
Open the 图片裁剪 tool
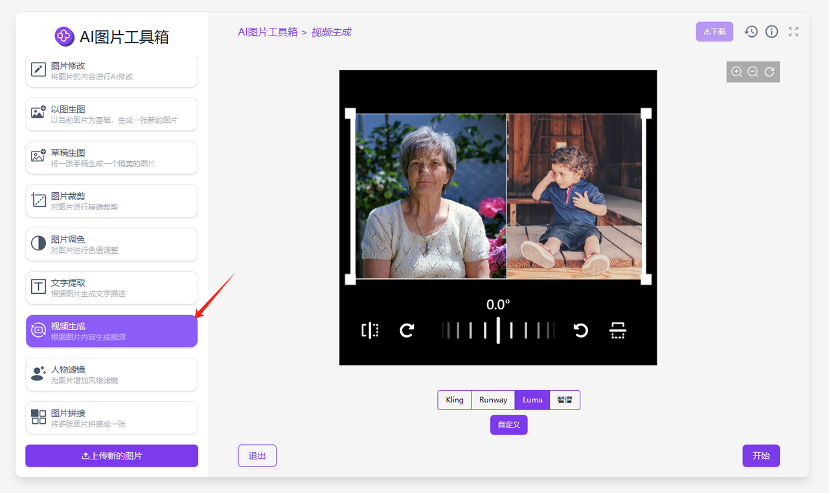111,201
